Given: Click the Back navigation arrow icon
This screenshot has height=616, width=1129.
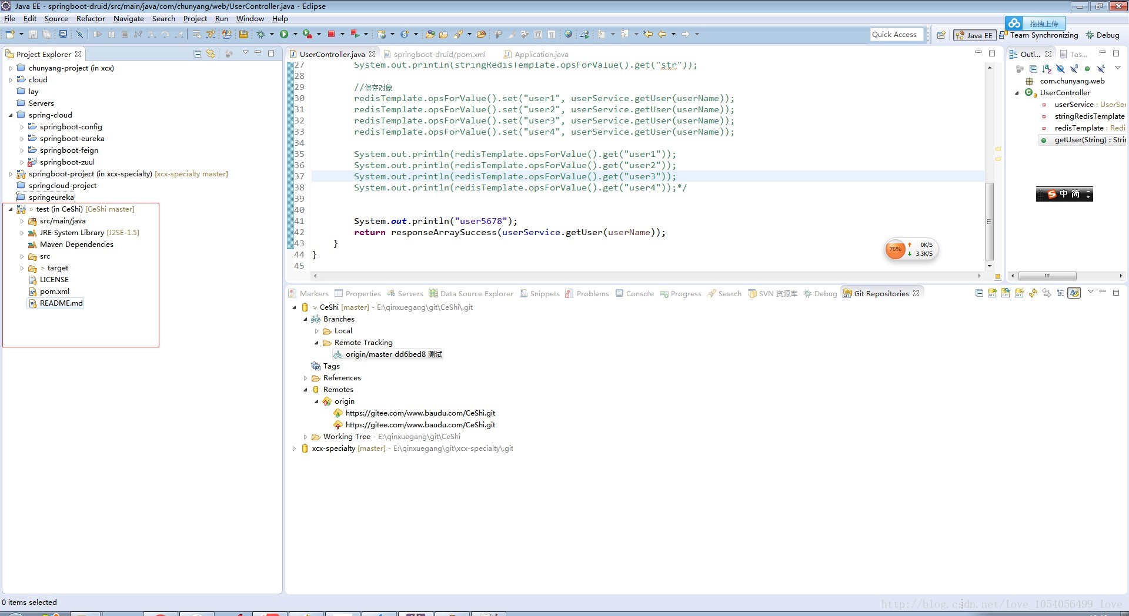Looking at the screenshot, I should point(662,34).
